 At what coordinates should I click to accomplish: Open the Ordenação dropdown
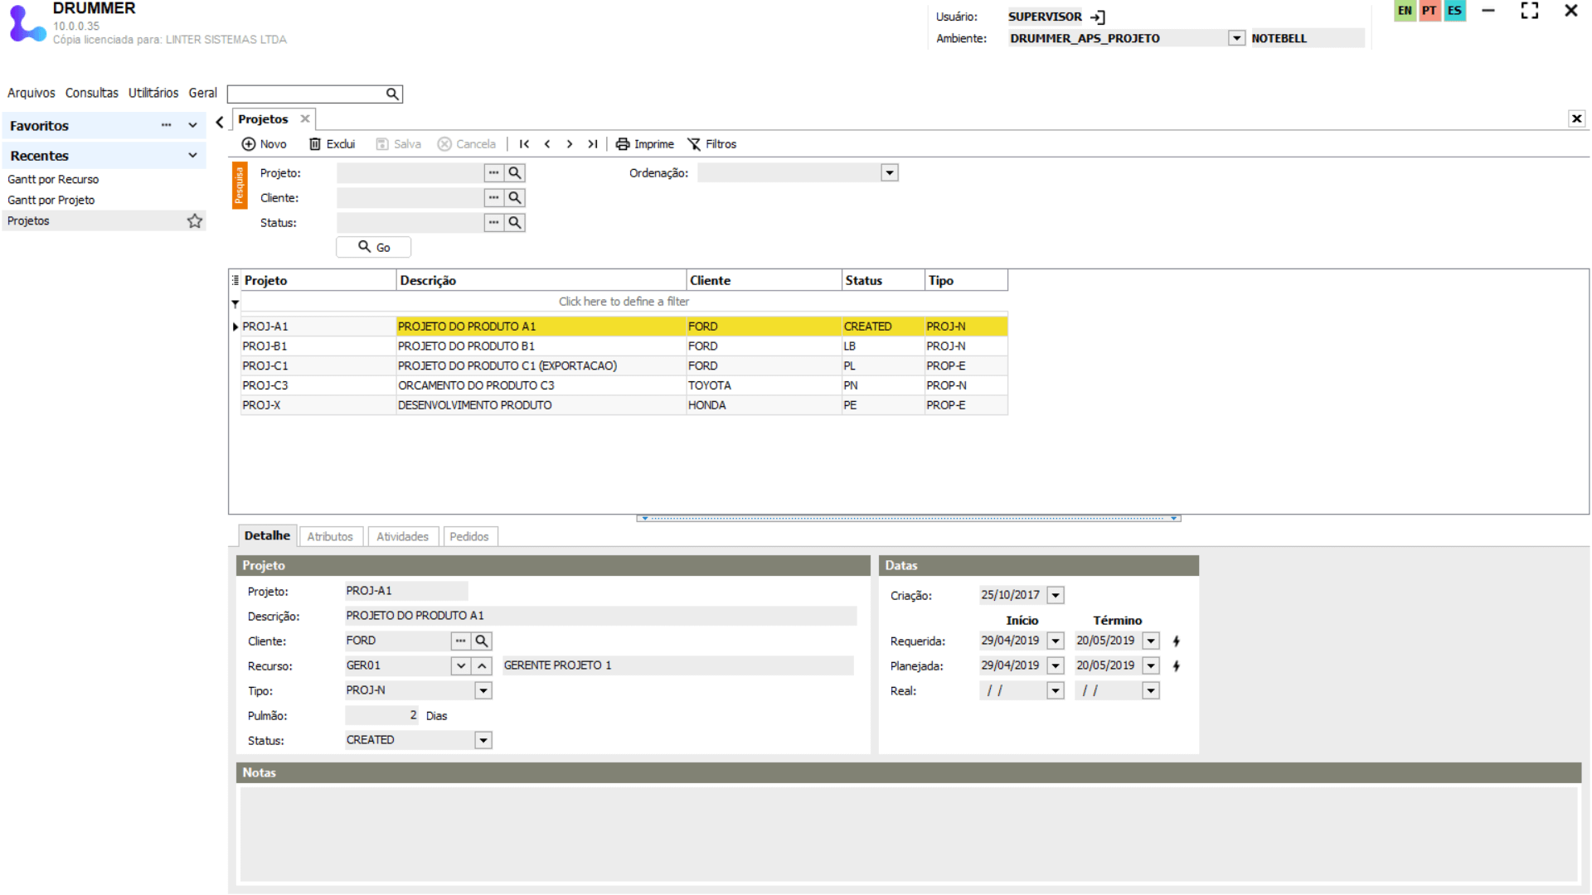point(889,173)
